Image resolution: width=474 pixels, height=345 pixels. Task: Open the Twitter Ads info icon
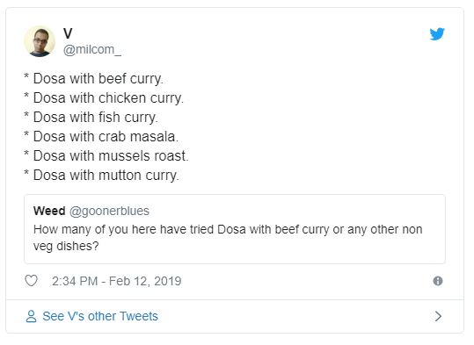coord(438,281)
